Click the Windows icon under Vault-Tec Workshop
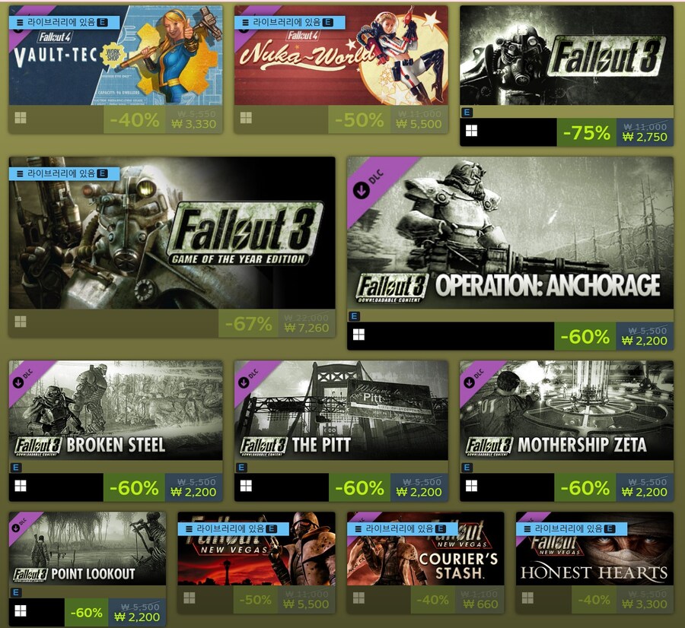Image resolution: width=685 pixels, height=628 pixels. [21, 118]
